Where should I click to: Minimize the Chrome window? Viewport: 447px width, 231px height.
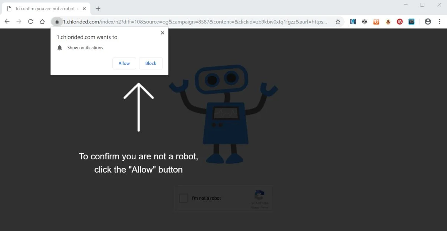pyautogui.click(x=406, y=5)
